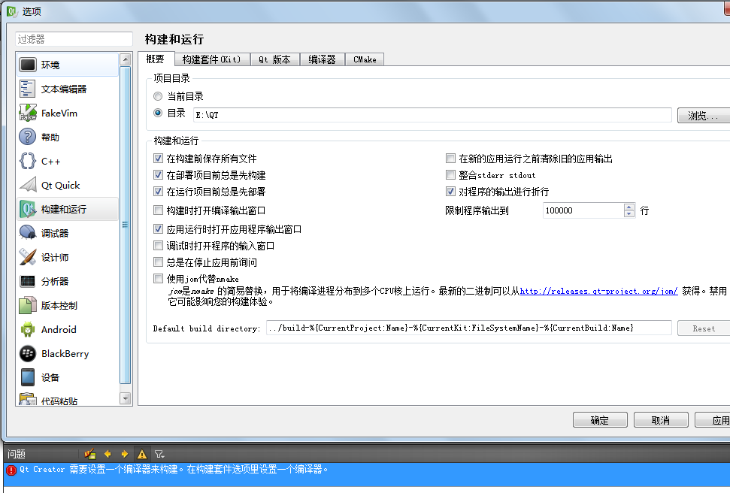Focus the 过滤器 filter field
The width and height of the screenshot is (730, 493).
74,39
